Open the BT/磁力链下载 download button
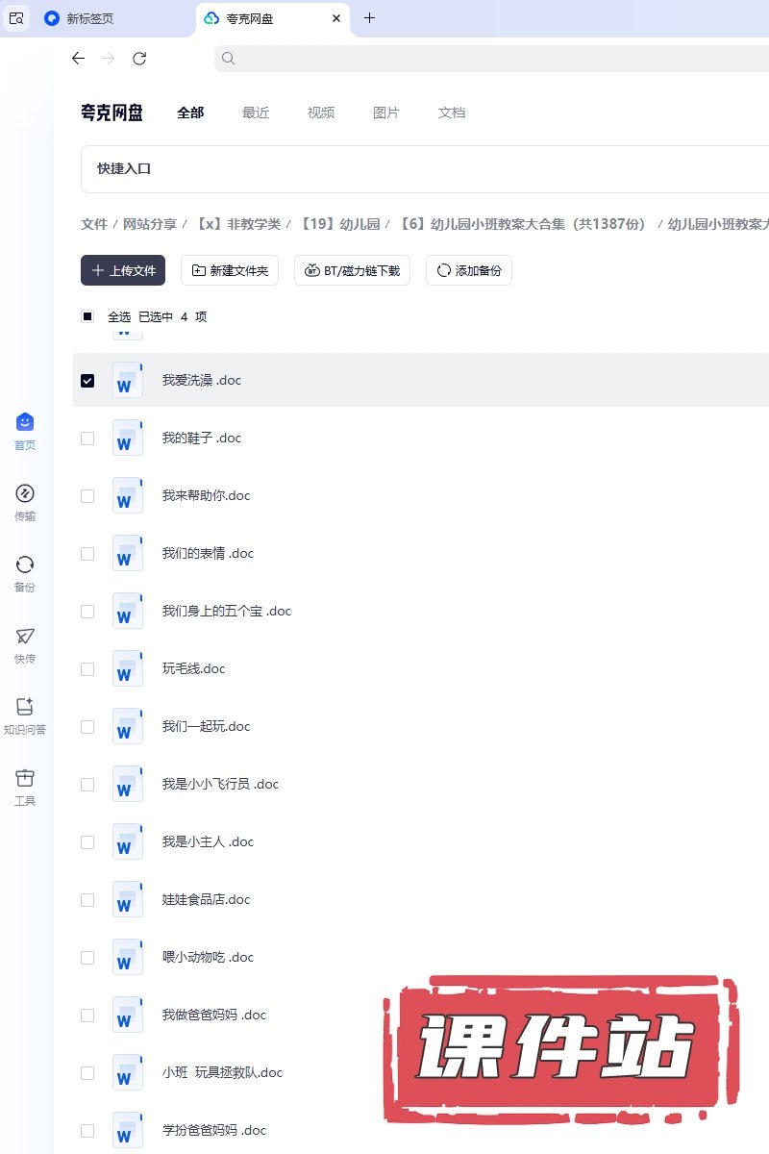The image size is (769, 1154). click(352, 271)
